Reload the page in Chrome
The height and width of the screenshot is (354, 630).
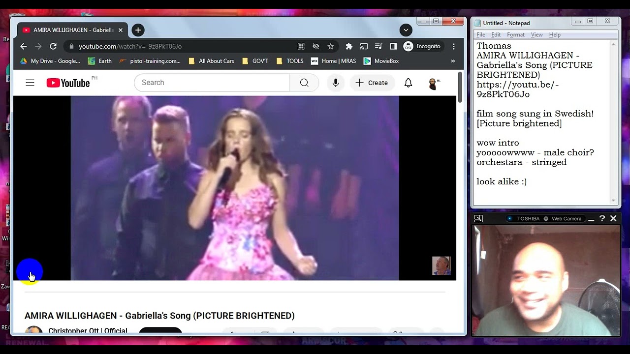click(53, 46)
